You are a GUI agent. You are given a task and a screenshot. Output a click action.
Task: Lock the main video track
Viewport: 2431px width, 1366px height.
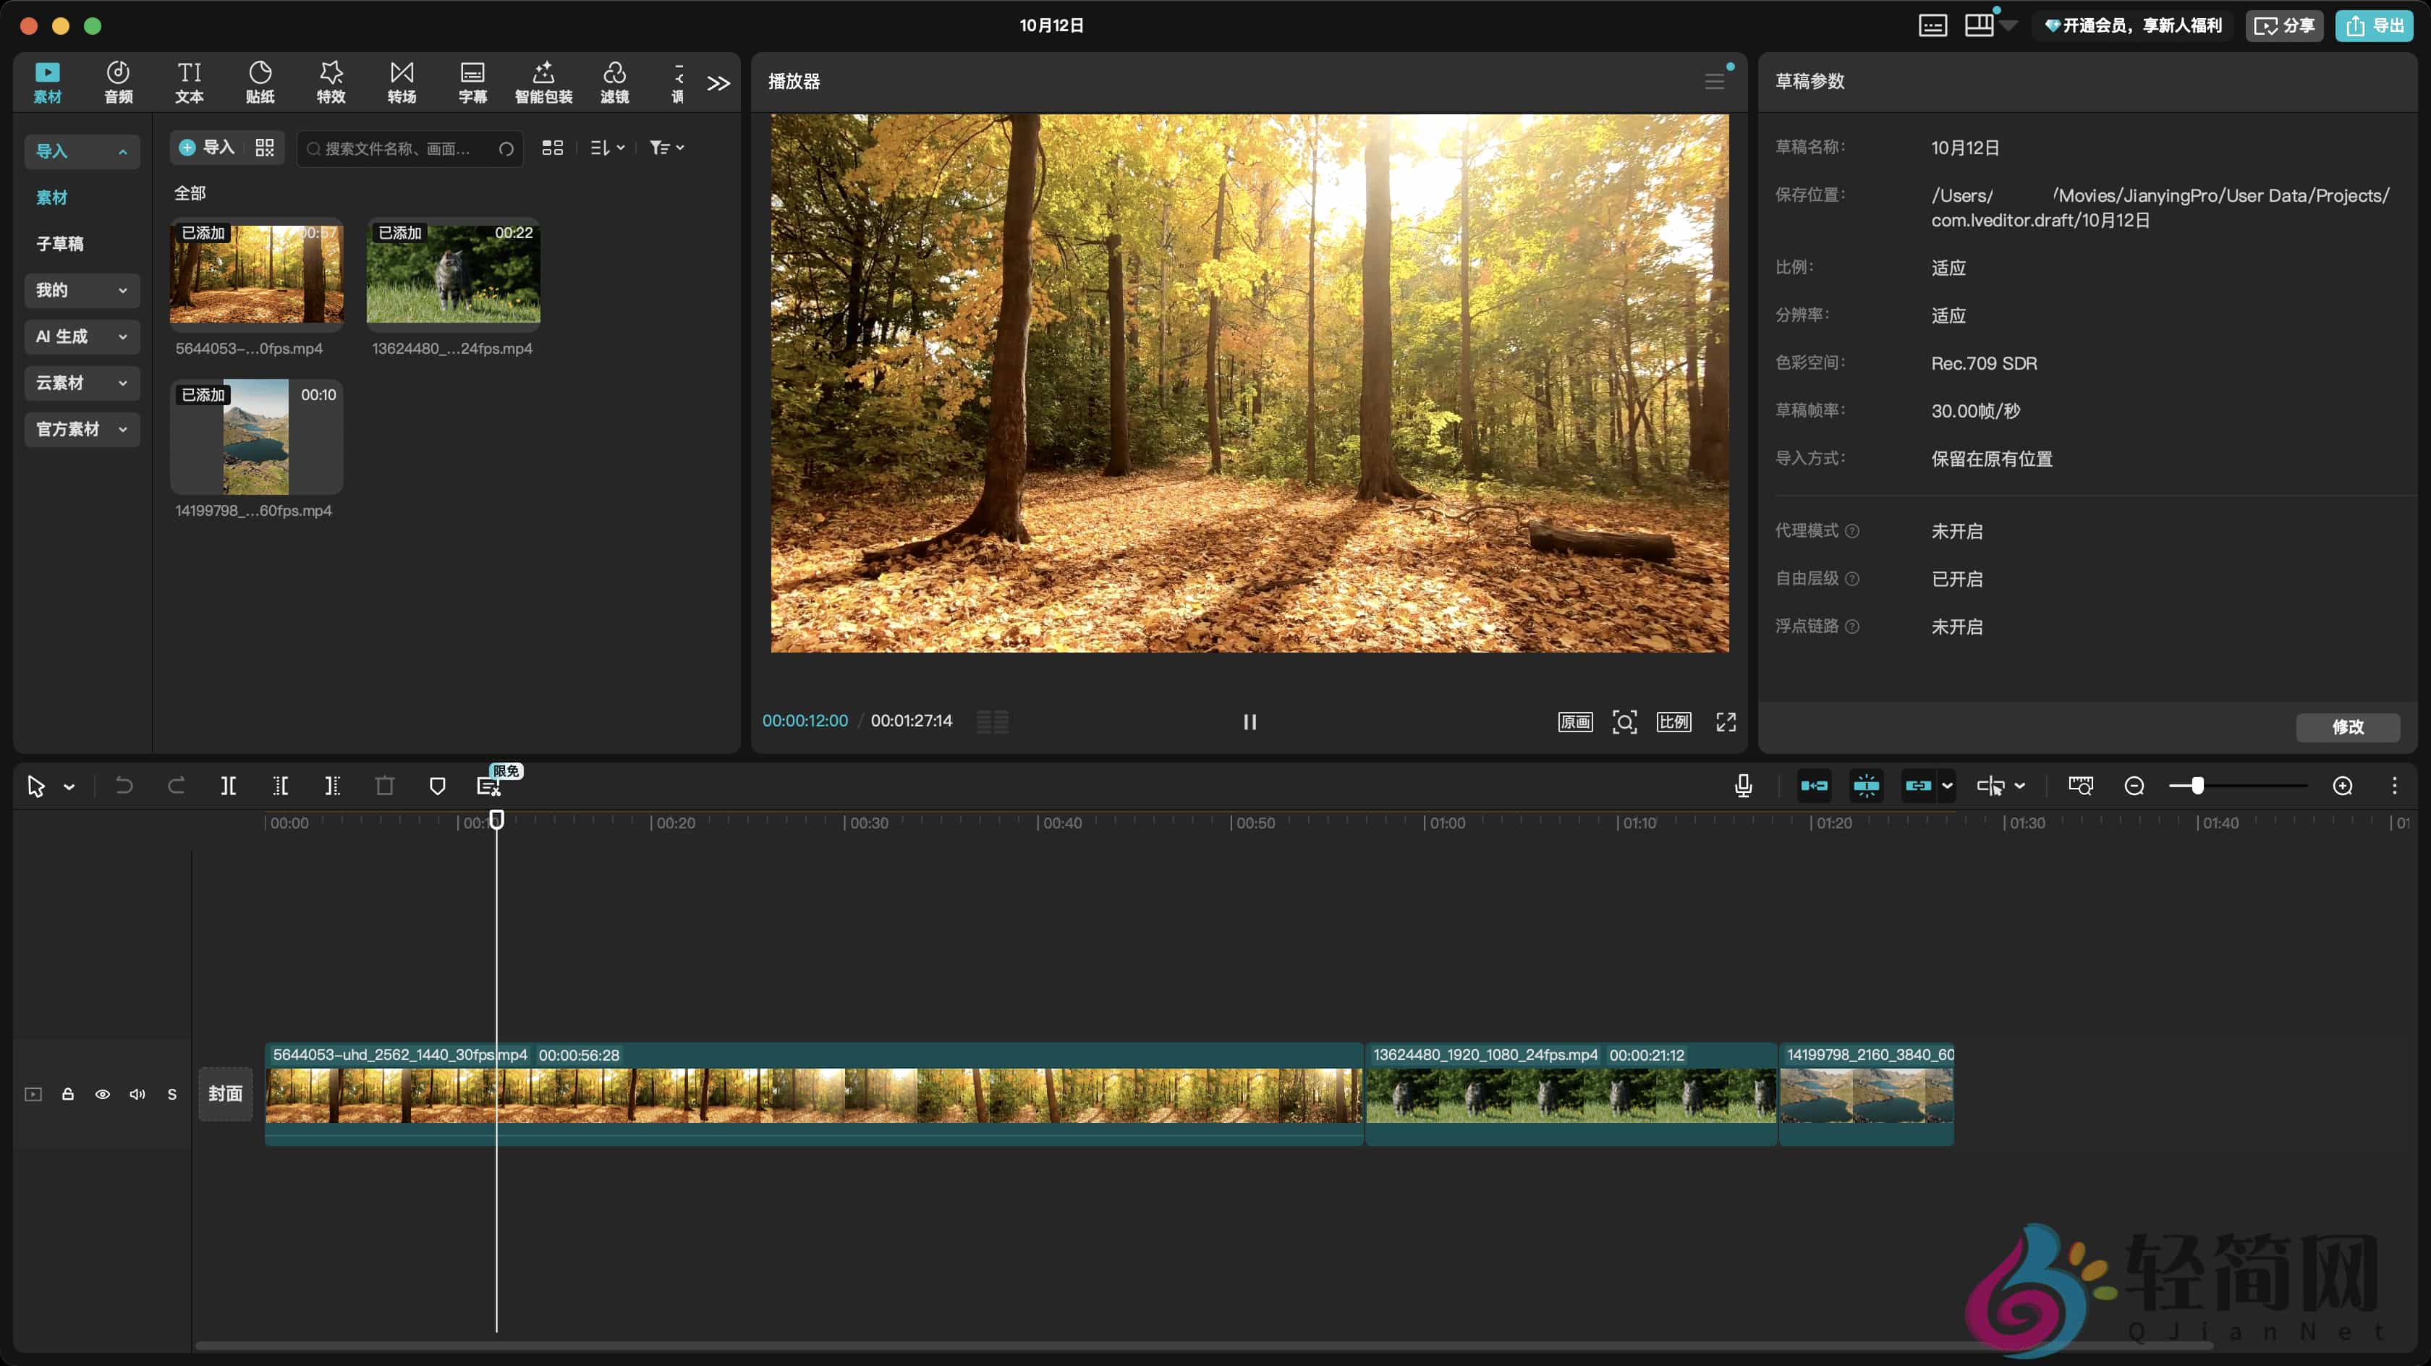pos(68,1094)
